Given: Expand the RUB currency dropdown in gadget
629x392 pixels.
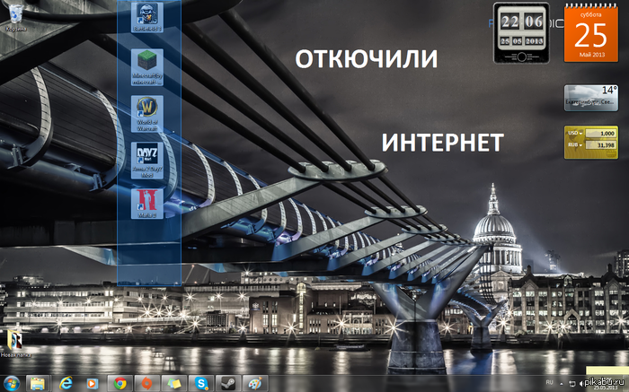Looking at the screenshot, I should pyautogui.click(x=580, y=144).
